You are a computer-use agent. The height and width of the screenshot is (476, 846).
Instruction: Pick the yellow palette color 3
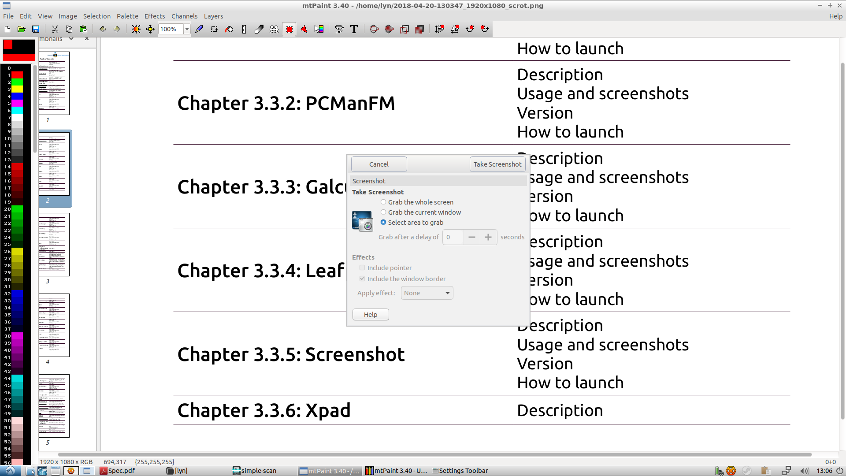[17, 89]
